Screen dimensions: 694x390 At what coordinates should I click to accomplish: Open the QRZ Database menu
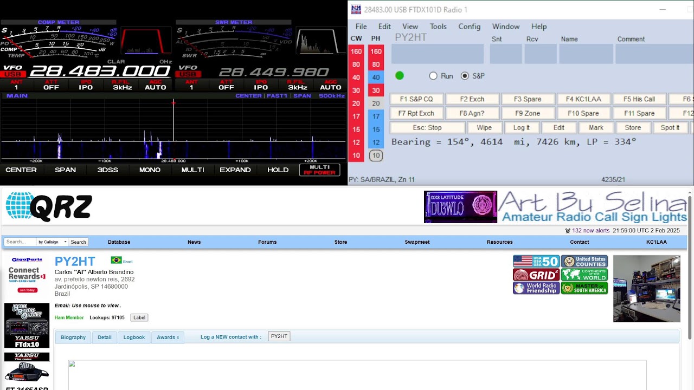click(119, 242)
